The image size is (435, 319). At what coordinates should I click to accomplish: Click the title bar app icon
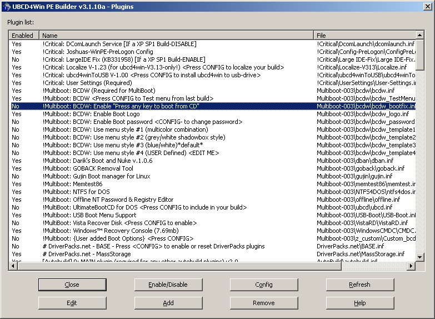coord(7,7)
